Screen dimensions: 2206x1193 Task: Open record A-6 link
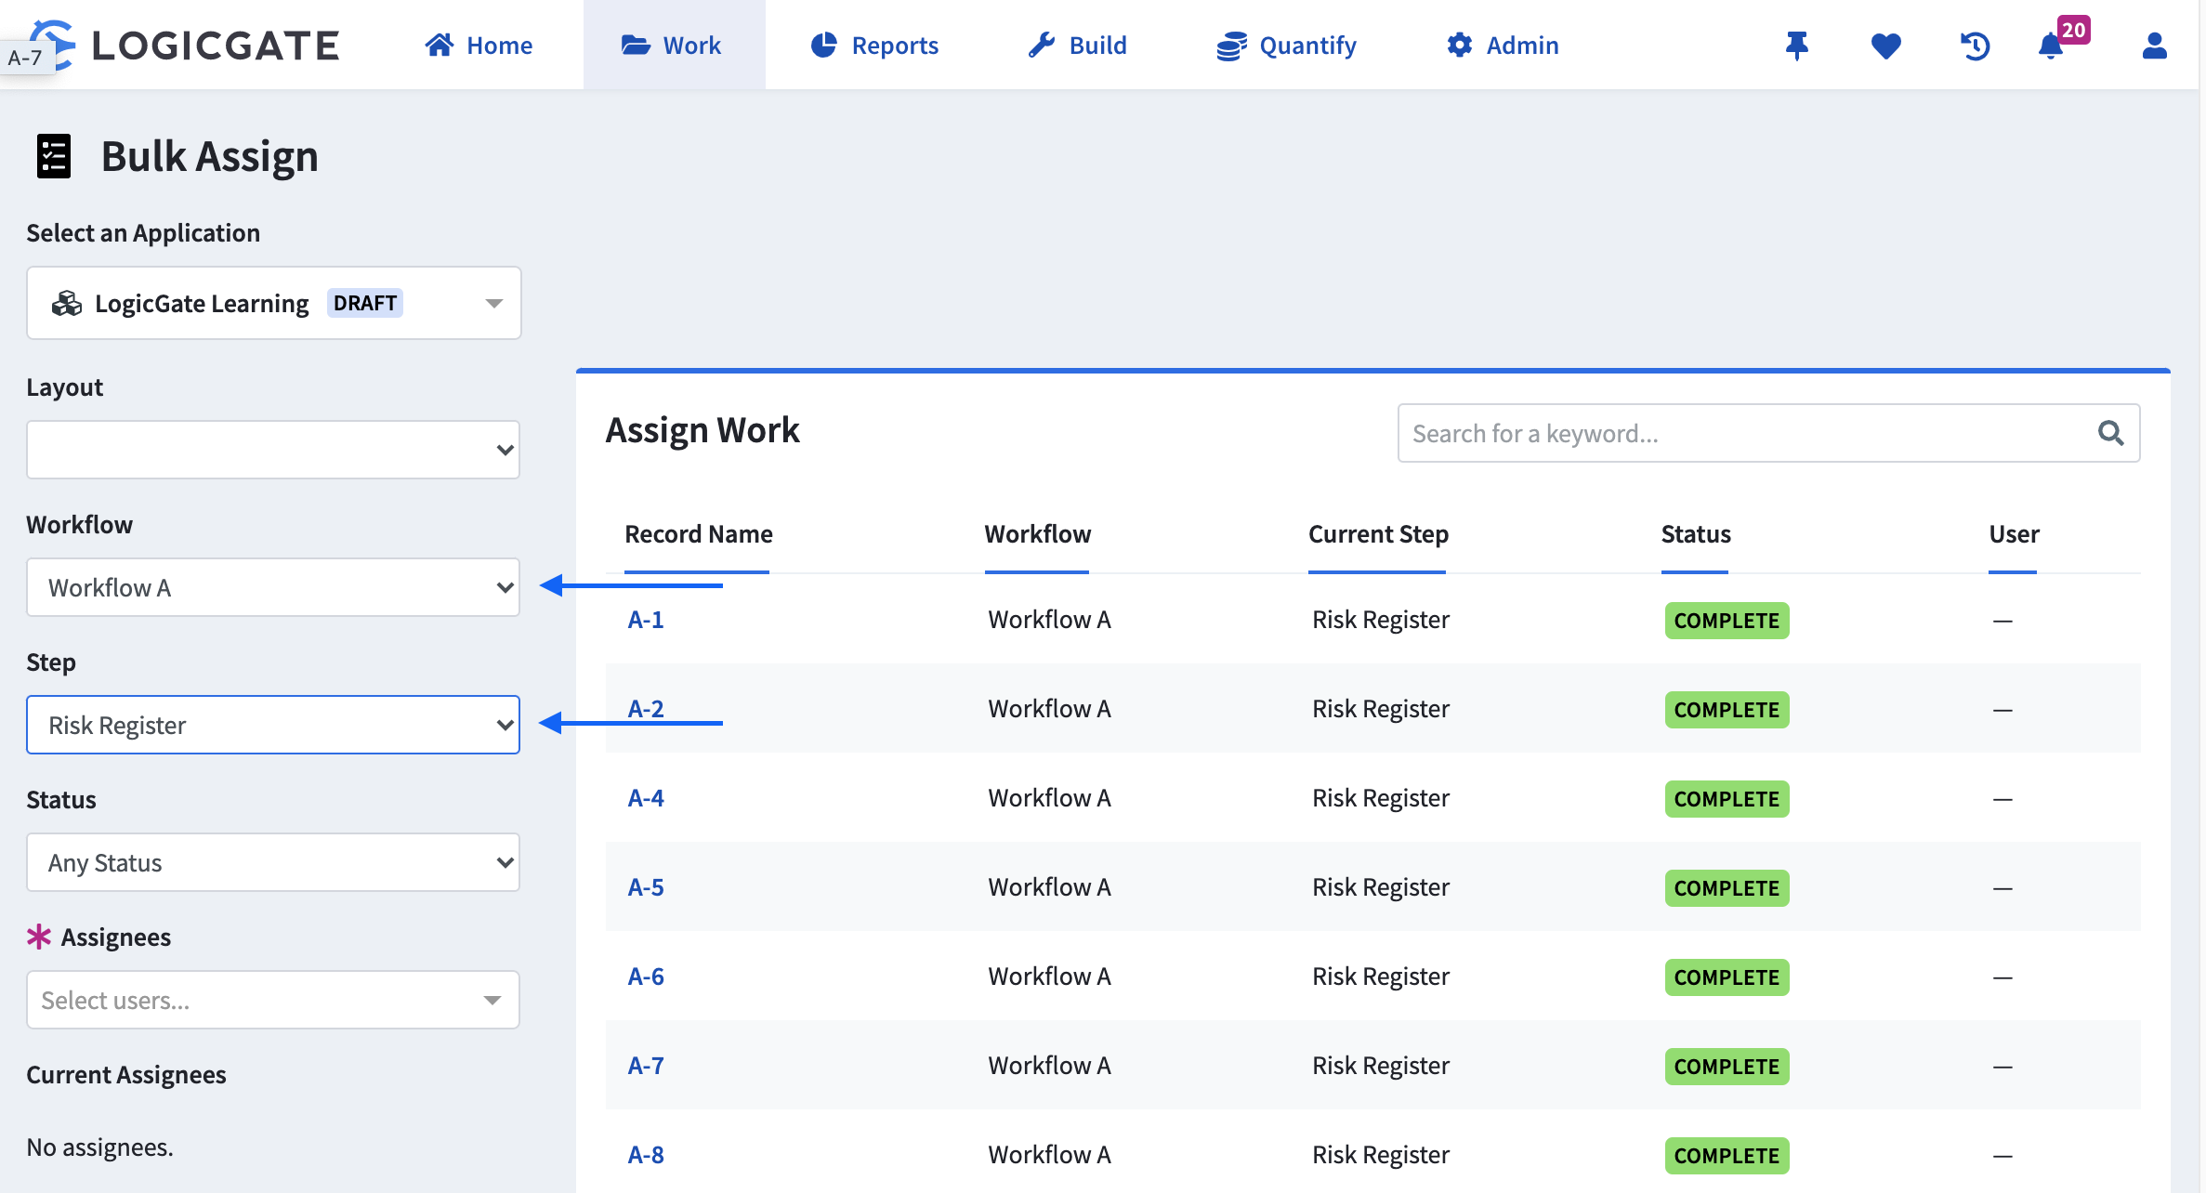point(646,977)
